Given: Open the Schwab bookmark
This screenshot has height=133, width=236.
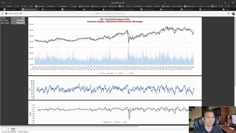Looking at the screenshot, I should click(95, 6).
